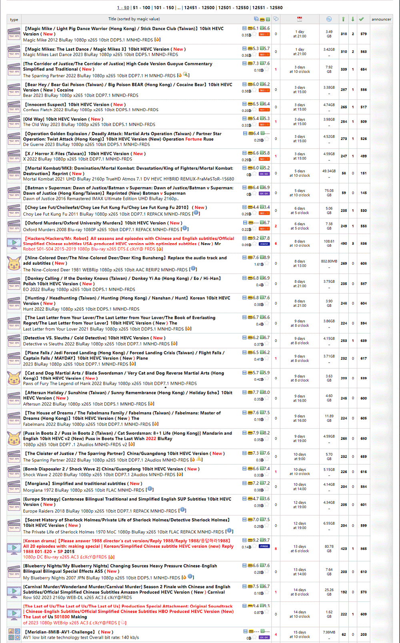400x643 pixels.
Task: Sort by comments column icon in header
Action: [276, 19]
